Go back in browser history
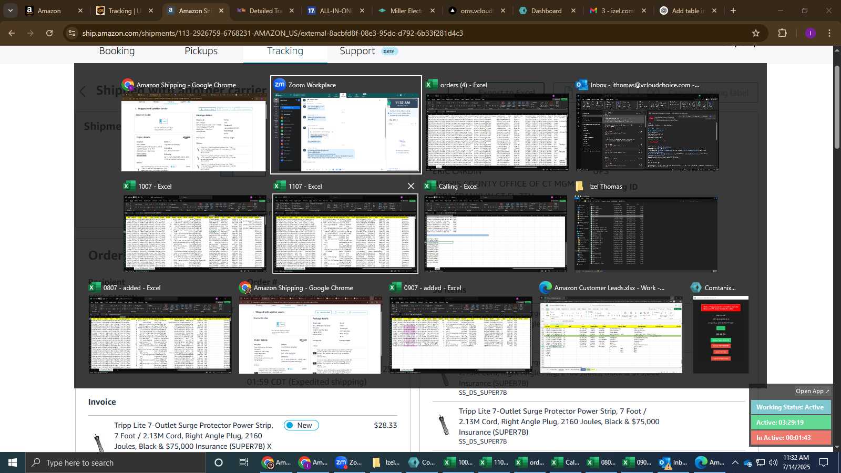Viewport: 841px width, 473px height. pos(12,33)
